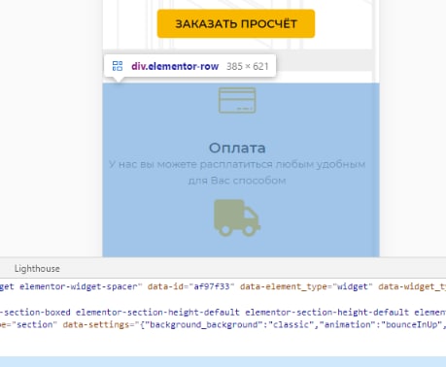The height and width of the screenshot is (367, 446).
Task: Click the grid icon in the element tooltip
Action: (118, 66)
